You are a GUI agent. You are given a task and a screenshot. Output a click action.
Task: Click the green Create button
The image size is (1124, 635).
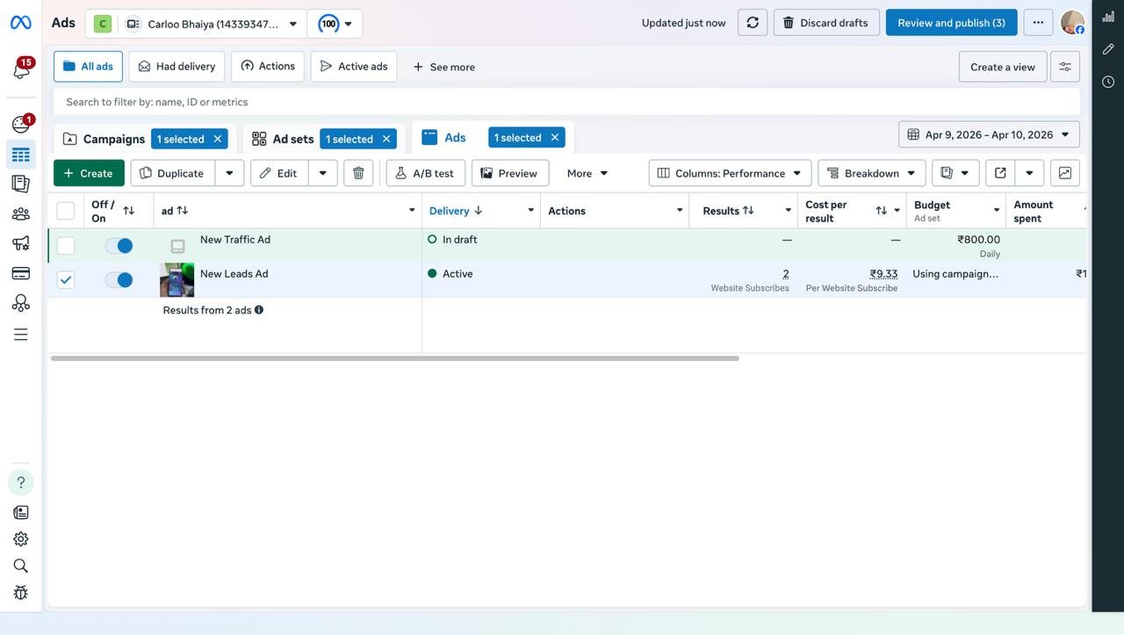point(89,173)
